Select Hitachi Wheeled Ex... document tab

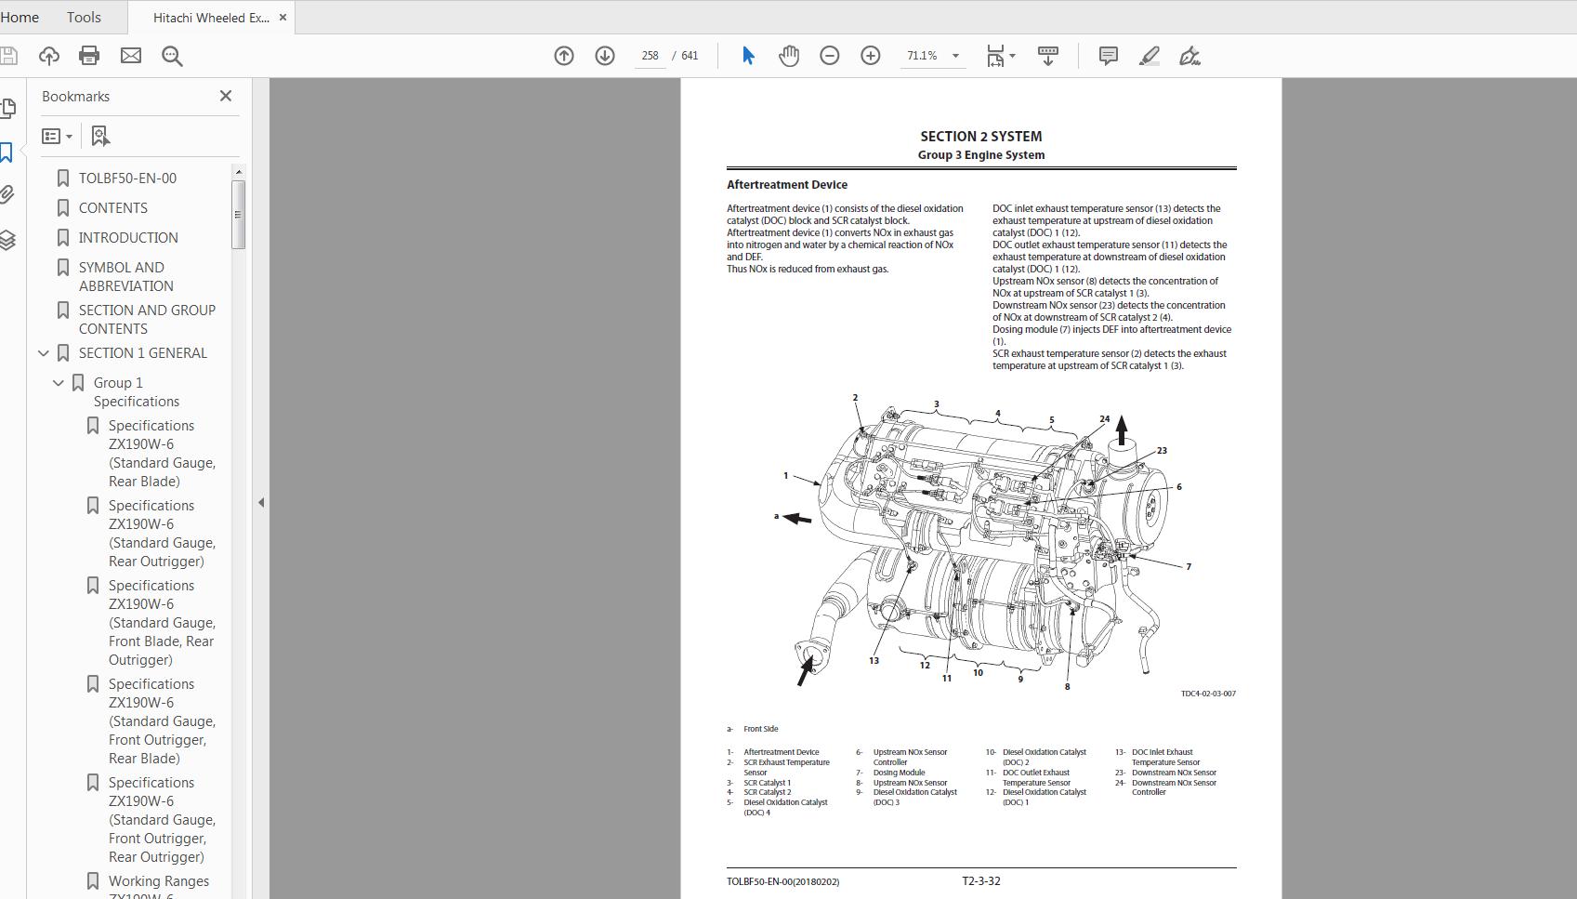point(211,18)
